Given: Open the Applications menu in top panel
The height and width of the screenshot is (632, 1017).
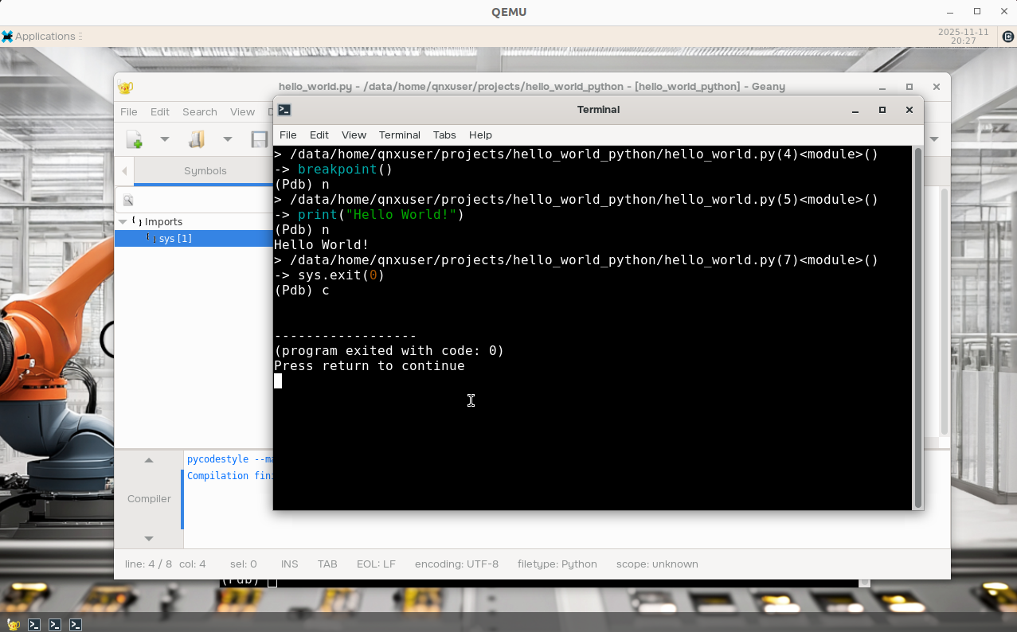Looking at the screenshot, I should tap(40, 37).
